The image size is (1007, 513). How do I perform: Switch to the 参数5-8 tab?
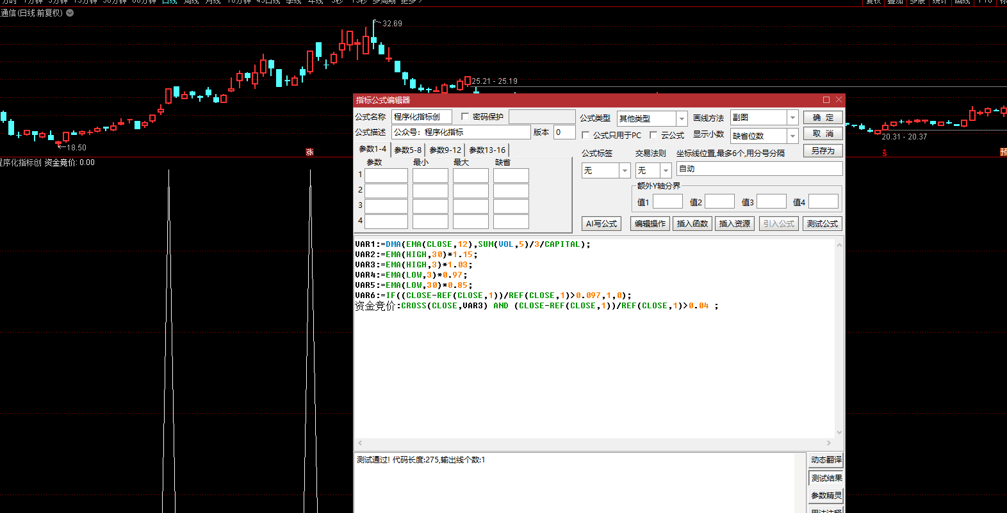(407, 150)
